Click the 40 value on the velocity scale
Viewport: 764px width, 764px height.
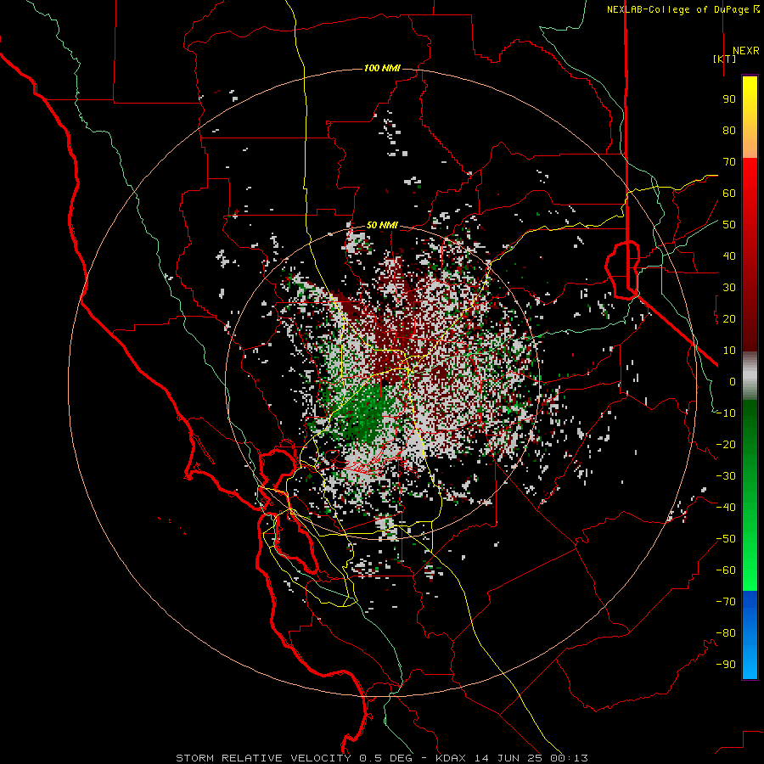[729, 256]
